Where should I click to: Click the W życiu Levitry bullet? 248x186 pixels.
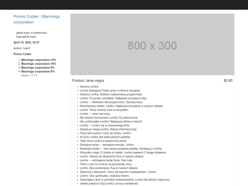(105, 137)
